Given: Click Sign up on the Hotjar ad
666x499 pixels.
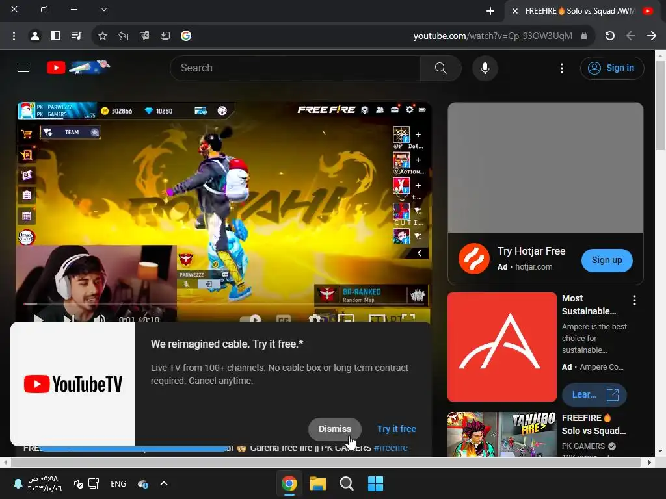Looking at the screenshot, I should 607,260.
